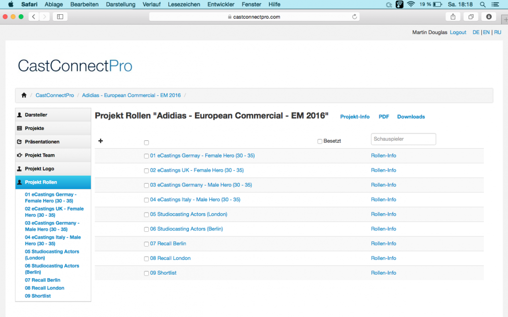The image size is (508, 317).
Task: Open Spotlight search magnifier icon
Action: pyautogui.click(x=483, y=4)
